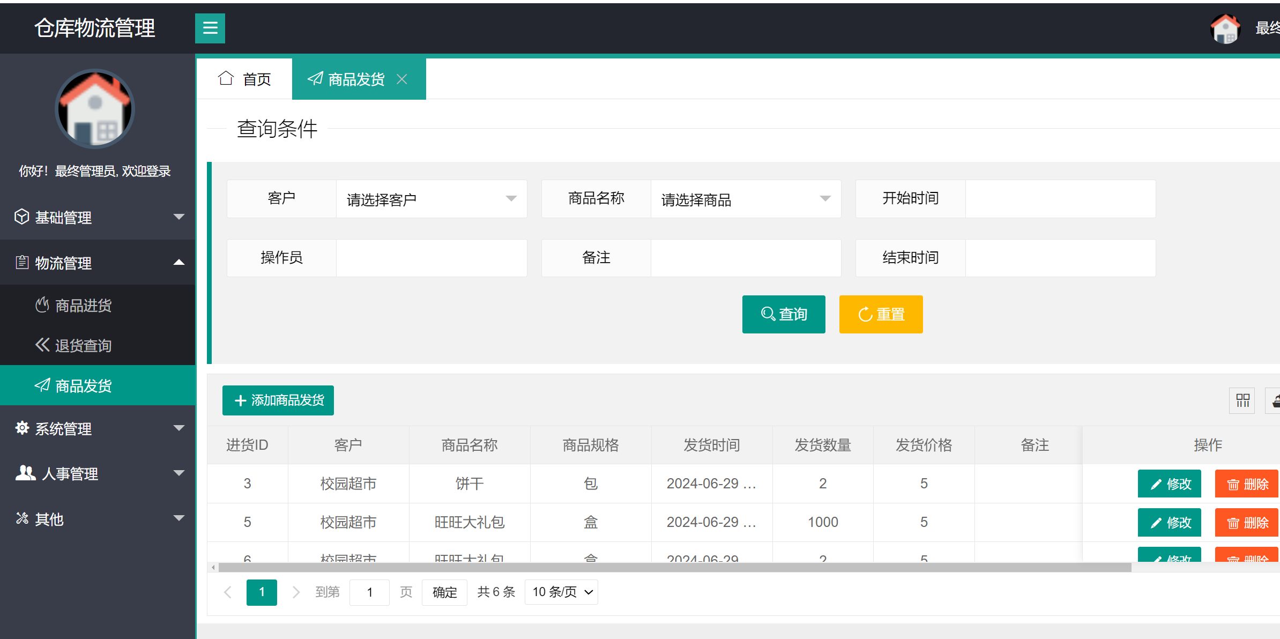Click the 1000 quantity cell
Image resolution: width=1280 pixels, height=639 pixels.
pyautogui.click(x=823, y=522)
